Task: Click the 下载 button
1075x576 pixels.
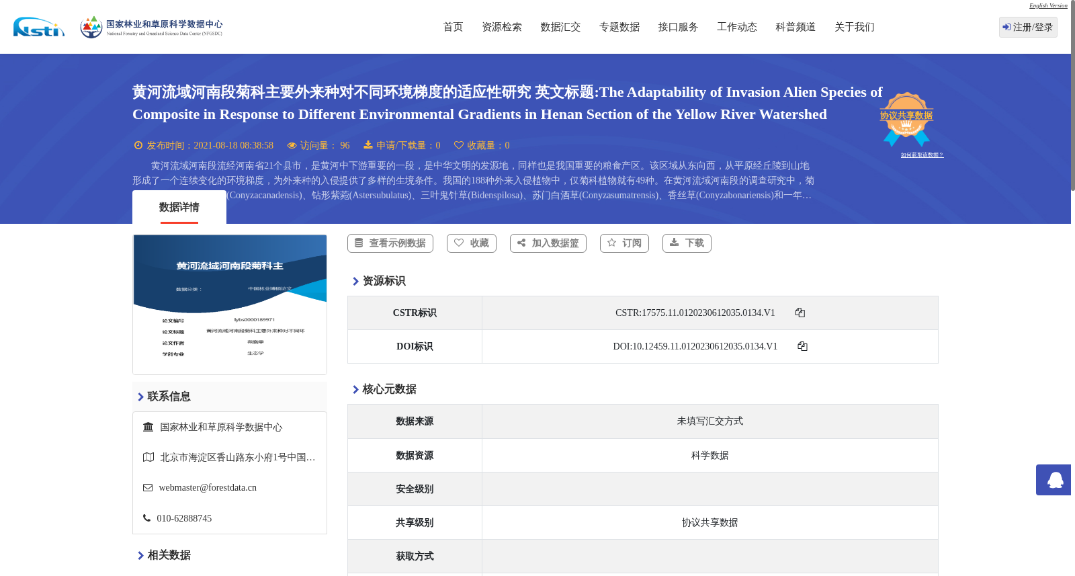Action: 687,243
